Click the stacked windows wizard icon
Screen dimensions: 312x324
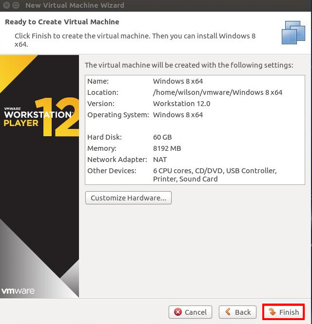point(293,33)
